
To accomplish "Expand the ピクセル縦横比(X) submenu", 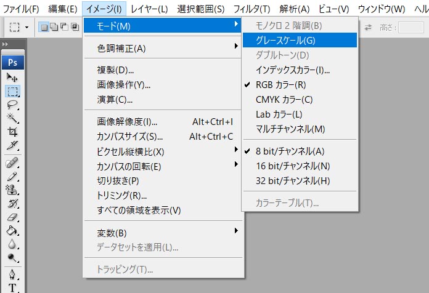I will click(x=162, y=151).
